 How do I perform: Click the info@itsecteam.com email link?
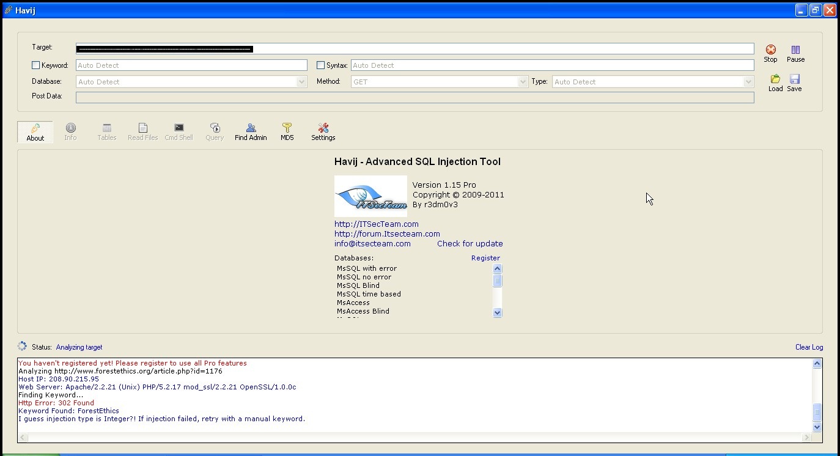click(372, 244)
